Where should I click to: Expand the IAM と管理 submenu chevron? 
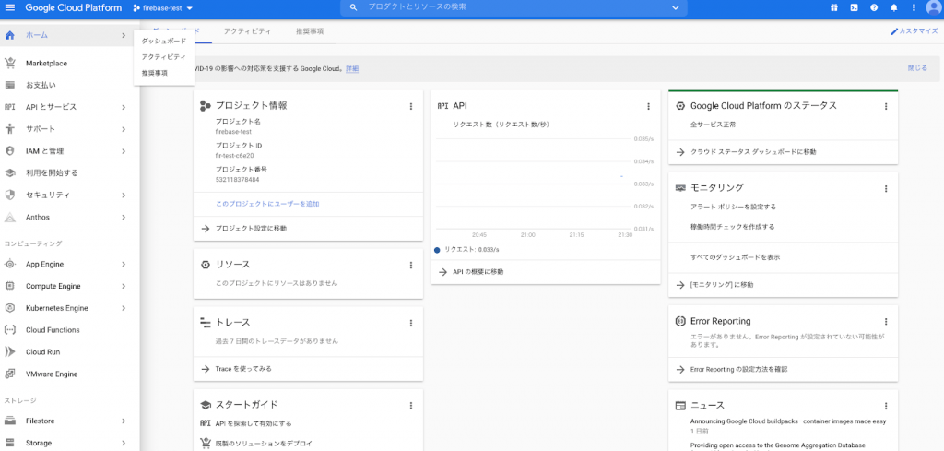point(124,151)
